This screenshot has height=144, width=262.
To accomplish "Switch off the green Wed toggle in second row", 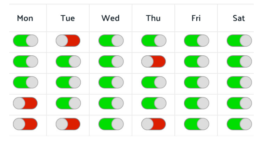I will (x=111, y=61).
